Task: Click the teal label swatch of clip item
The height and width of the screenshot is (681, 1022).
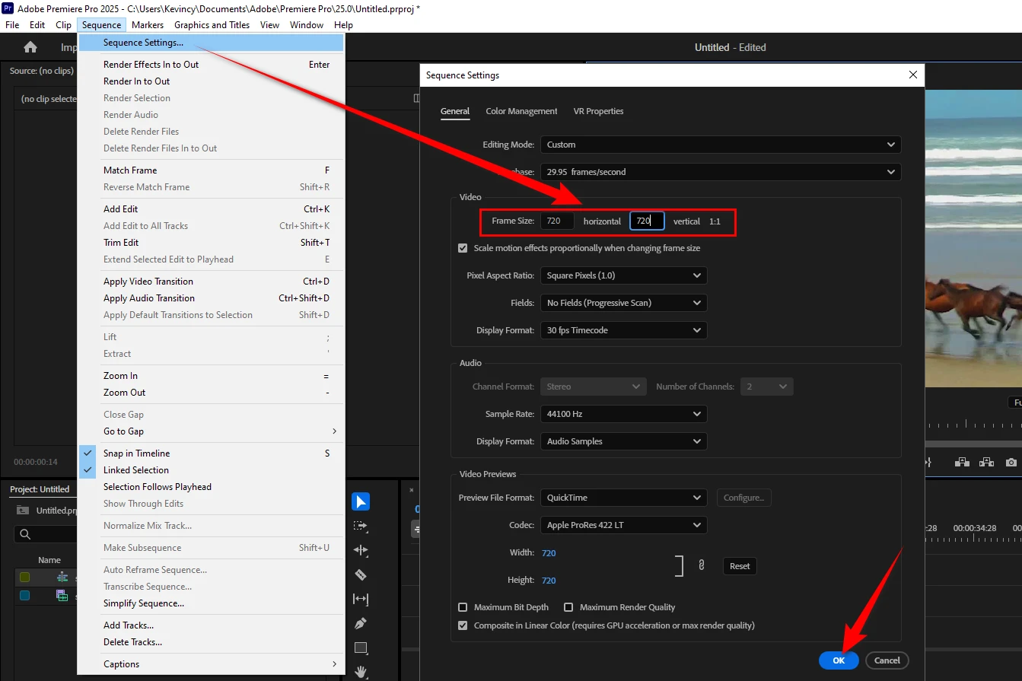Action: [24, 596]
